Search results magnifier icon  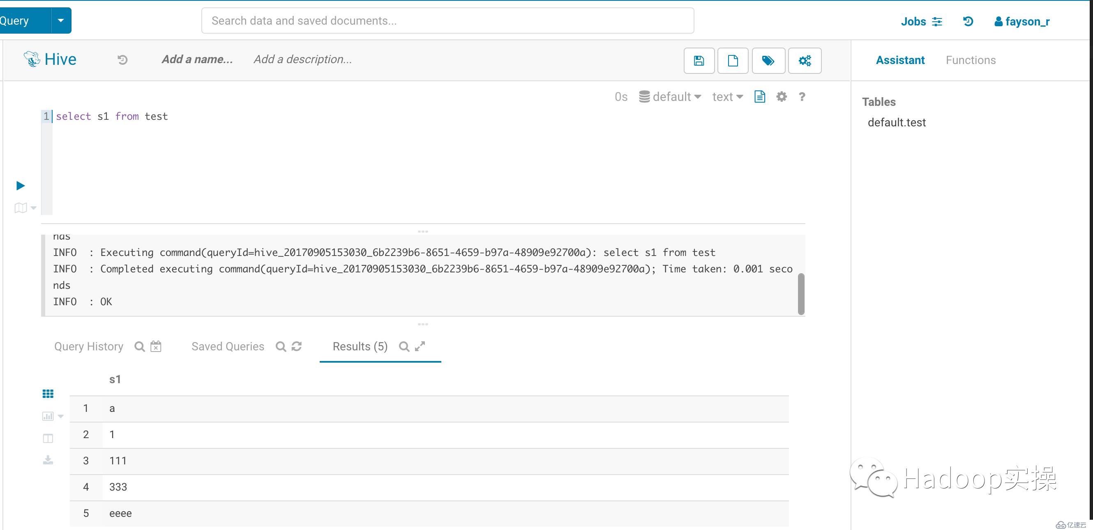[404, 347]
